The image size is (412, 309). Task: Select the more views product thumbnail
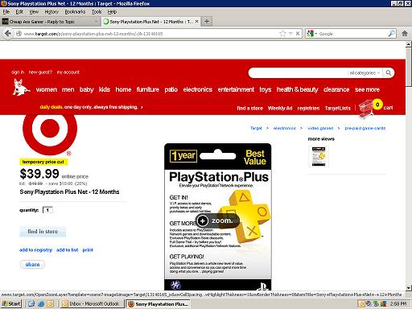click(319, 156)
